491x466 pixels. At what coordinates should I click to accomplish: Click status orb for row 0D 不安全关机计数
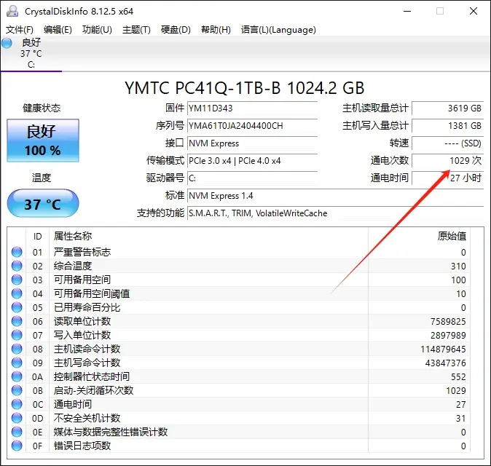(x=17, y=418)
